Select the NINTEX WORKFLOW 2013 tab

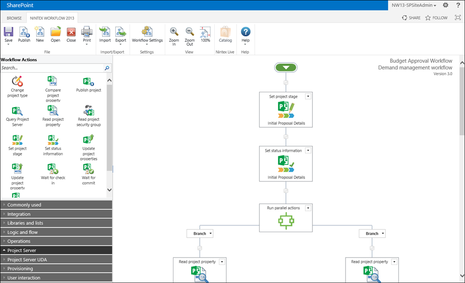[52, 18]
